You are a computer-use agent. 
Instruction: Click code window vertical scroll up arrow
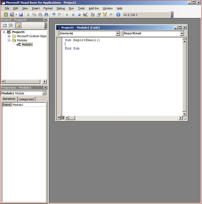click(184, 41)
